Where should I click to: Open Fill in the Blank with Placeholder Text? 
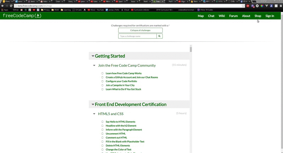point(125,142)
